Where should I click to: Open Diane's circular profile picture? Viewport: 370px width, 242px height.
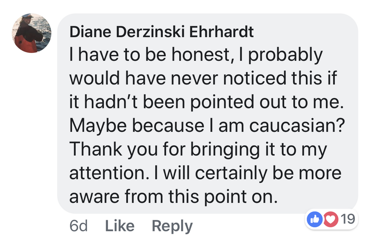pyautogui.click(x=32, y=33)
